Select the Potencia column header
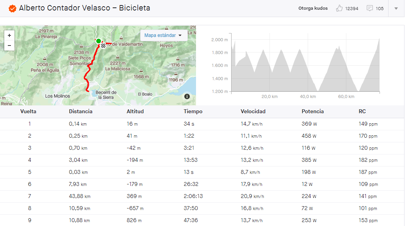 (312, 111)
